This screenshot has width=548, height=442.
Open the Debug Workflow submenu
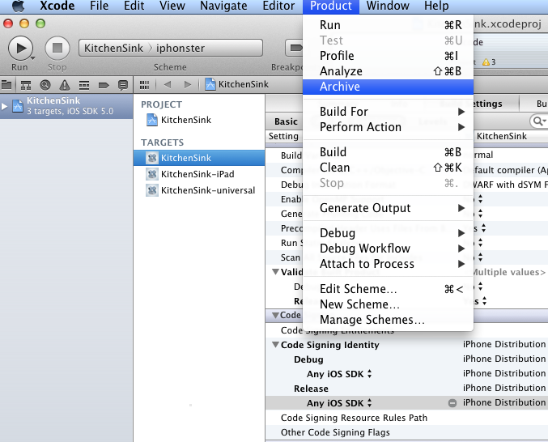click(388, 249)
